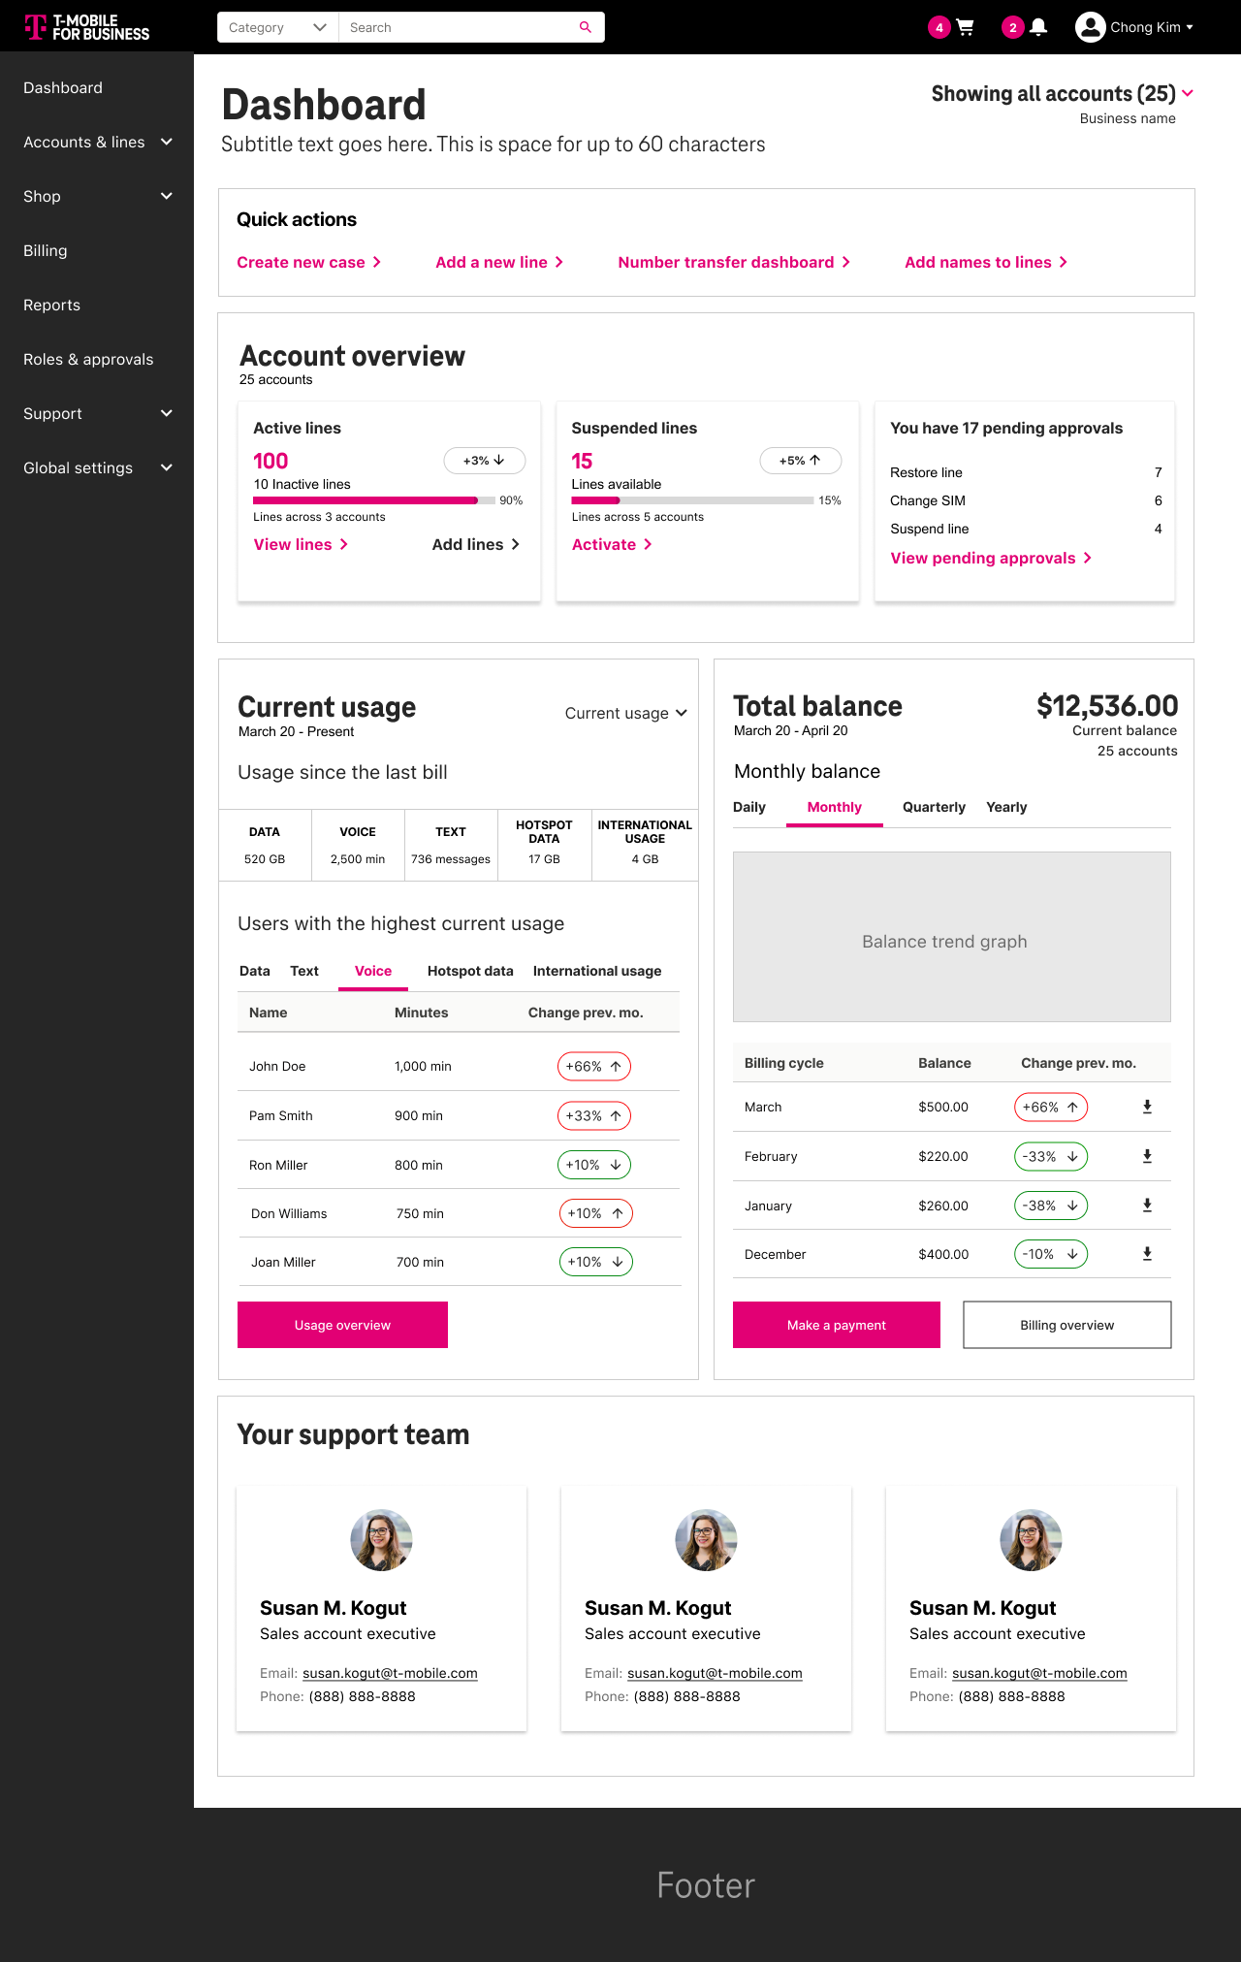Click the first Susan M. Kogut photo

tap(381, 1540)
